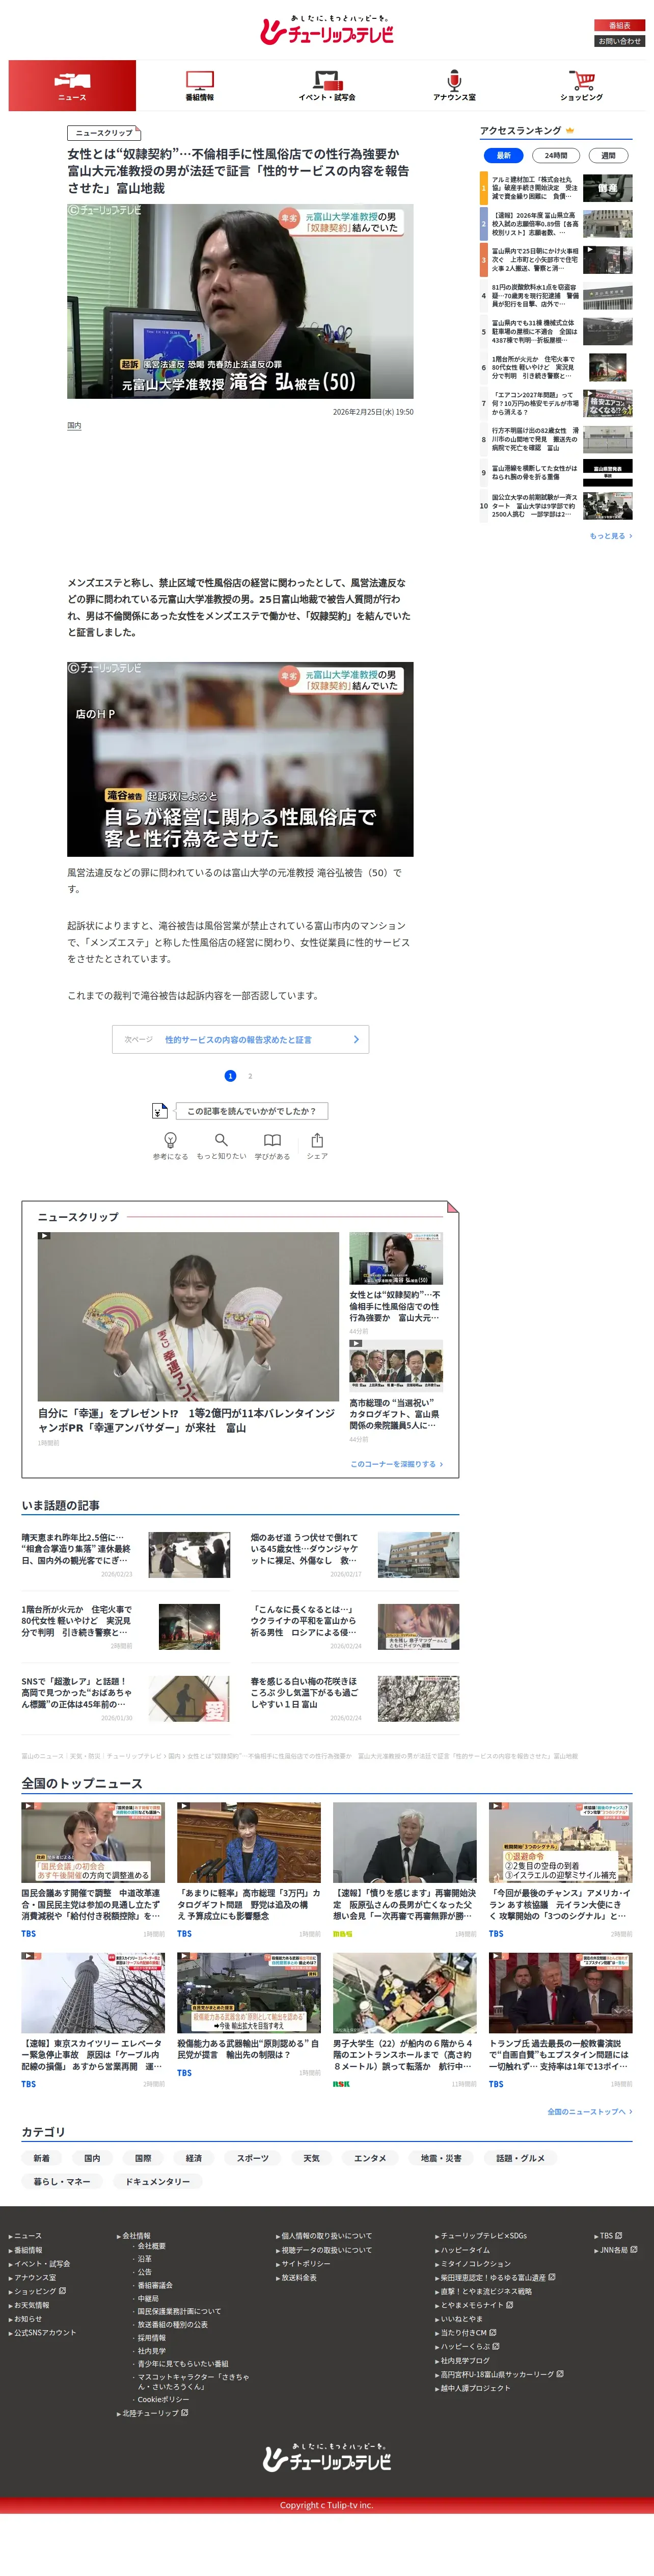Open footer external link TBS

pos(609,2235)
